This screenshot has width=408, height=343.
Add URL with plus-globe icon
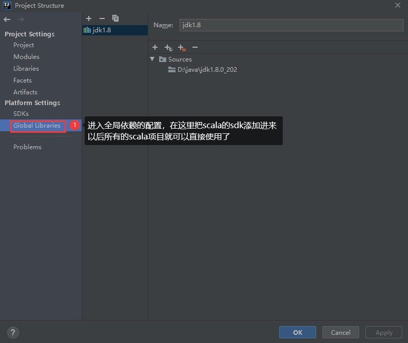[x=168, y=48]
